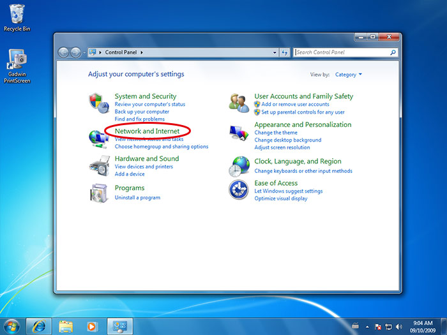Open the Programs category heading
Screen dimensions: 447x335
coord(130,188)
